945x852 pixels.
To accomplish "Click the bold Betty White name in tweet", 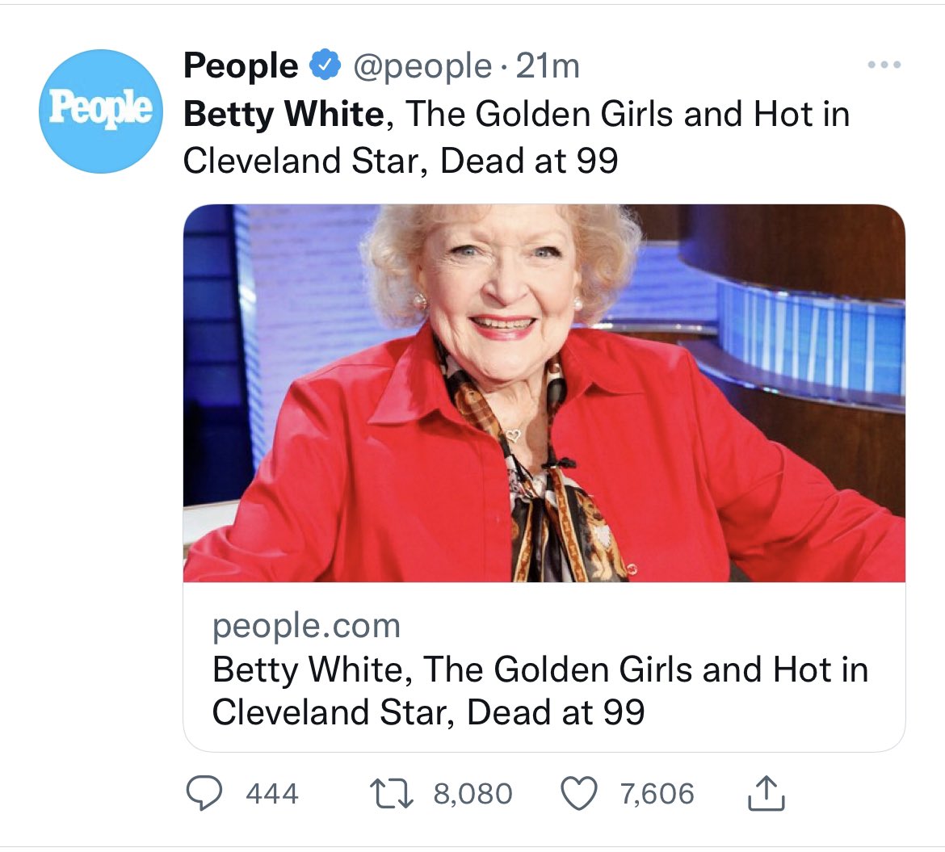I will (283, 114).
